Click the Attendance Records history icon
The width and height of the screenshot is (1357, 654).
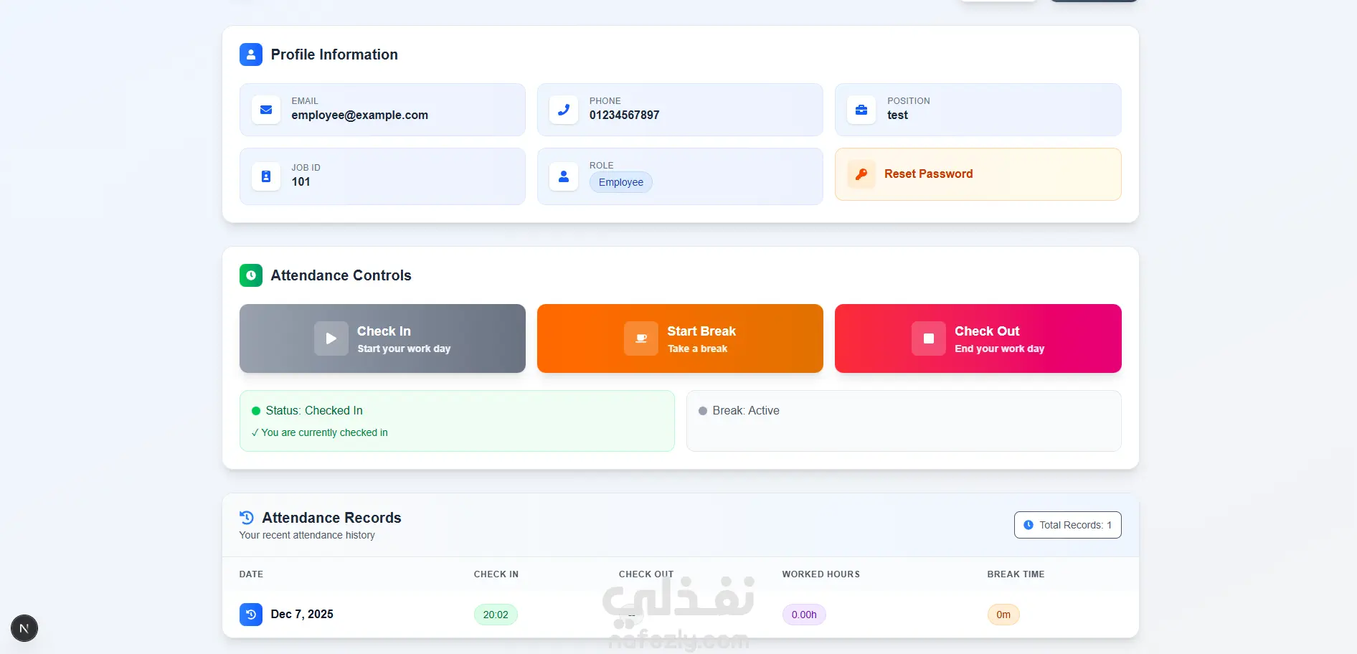[x=247, y=518]
